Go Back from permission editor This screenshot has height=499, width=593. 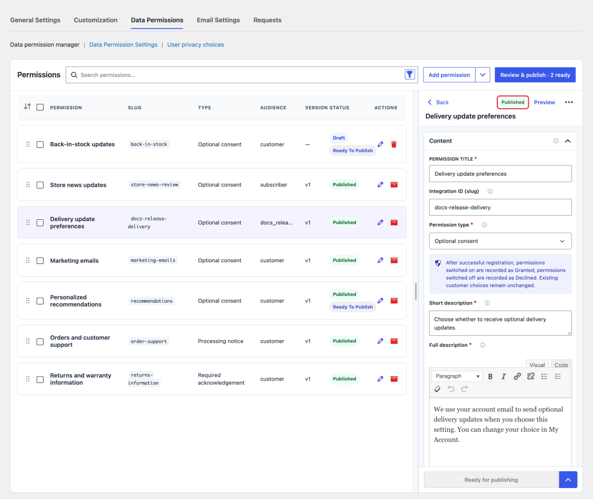[438, 102]
